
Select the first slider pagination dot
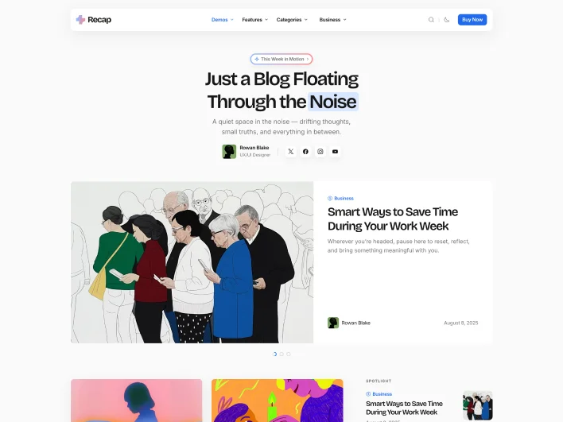[274, 354]
